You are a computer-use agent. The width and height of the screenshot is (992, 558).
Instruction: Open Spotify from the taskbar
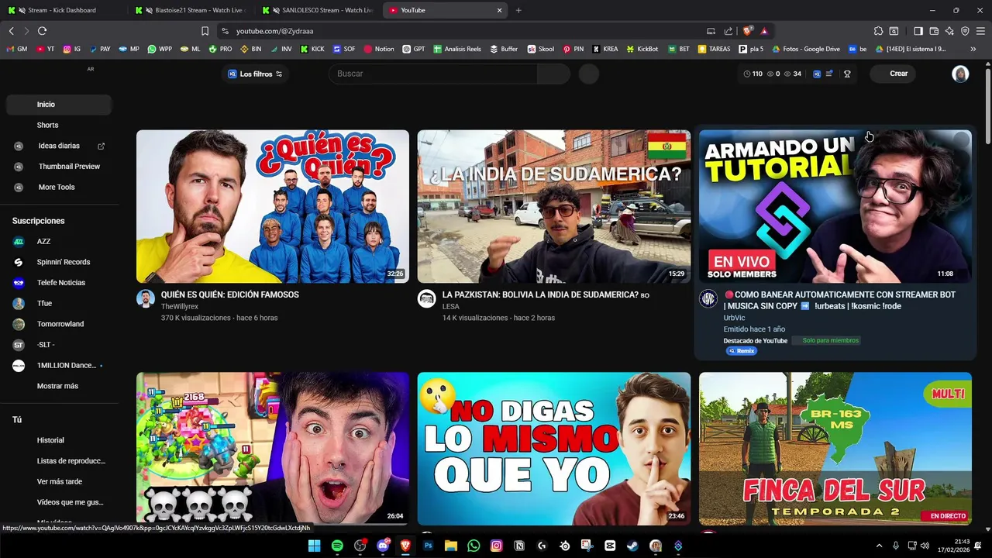point(337,546)
